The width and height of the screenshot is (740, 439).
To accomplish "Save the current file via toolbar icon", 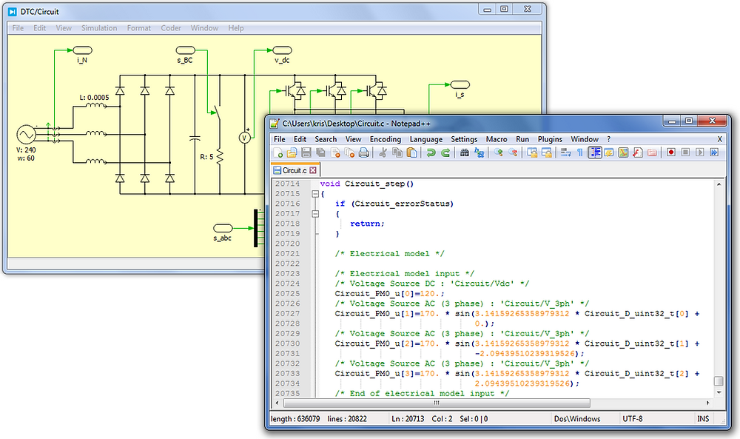I will 306,153.
